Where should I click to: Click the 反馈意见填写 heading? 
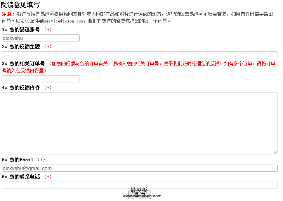pos(20,5)
